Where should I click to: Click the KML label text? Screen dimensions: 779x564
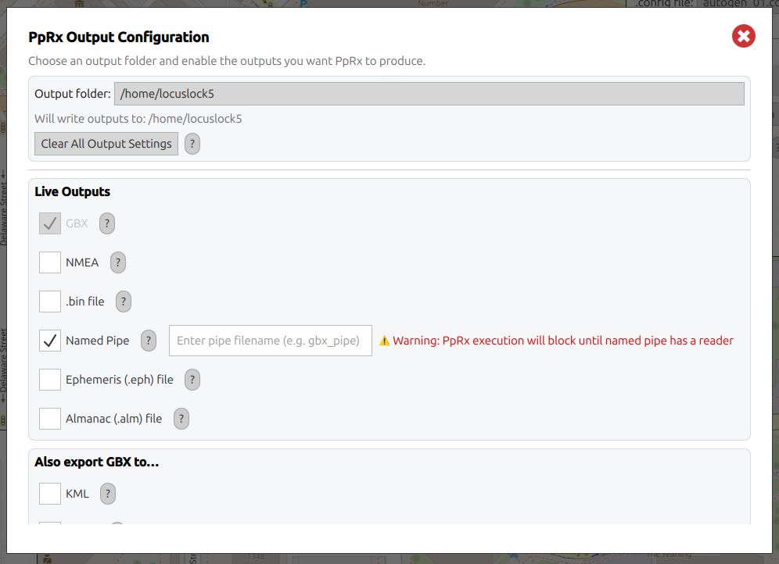tap(77, 494)
